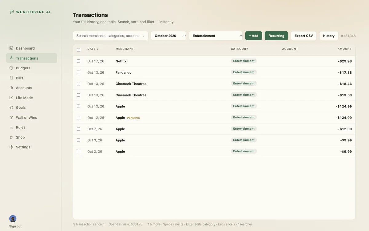Viewport: 369px width, 231px height.
Task: Sort by the Category column header
Action: 240,49
